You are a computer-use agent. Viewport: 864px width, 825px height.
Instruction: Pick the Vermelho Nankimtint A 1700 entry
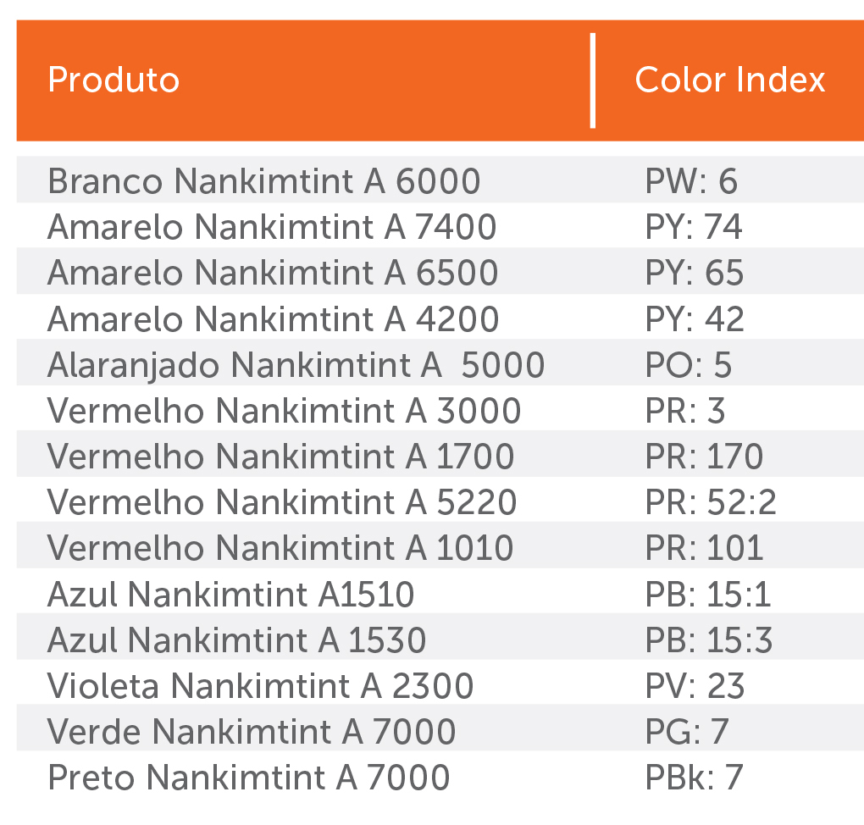click(280, 457)
